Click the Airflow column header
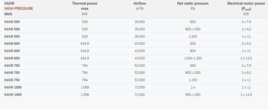This screenshot has height=110, width=268. click(x=140, y=6)
